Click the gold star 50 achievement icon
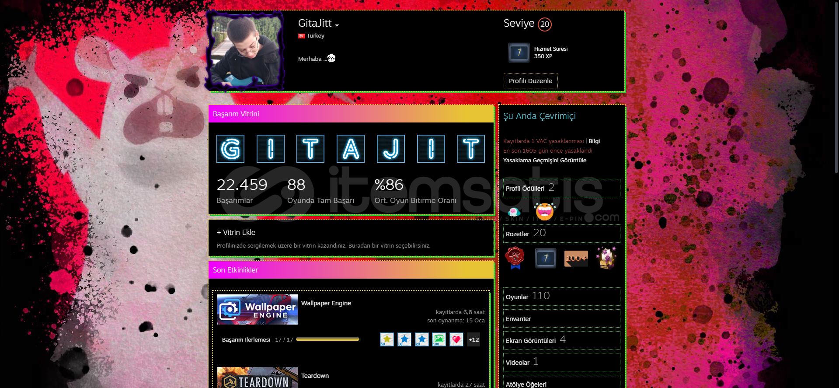 (387, 339)
